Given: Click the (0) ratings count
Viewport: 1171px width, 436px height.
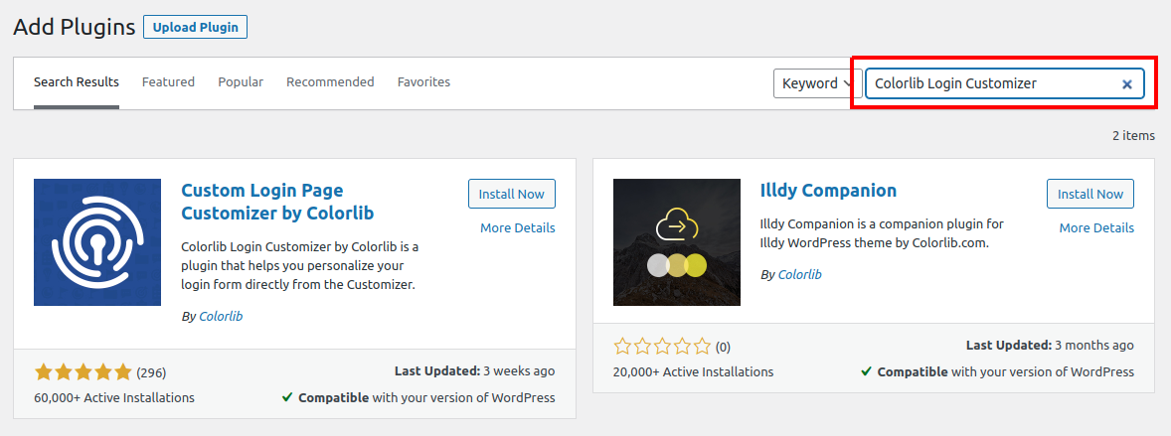Looking at the screenshot, I should 723,348.
